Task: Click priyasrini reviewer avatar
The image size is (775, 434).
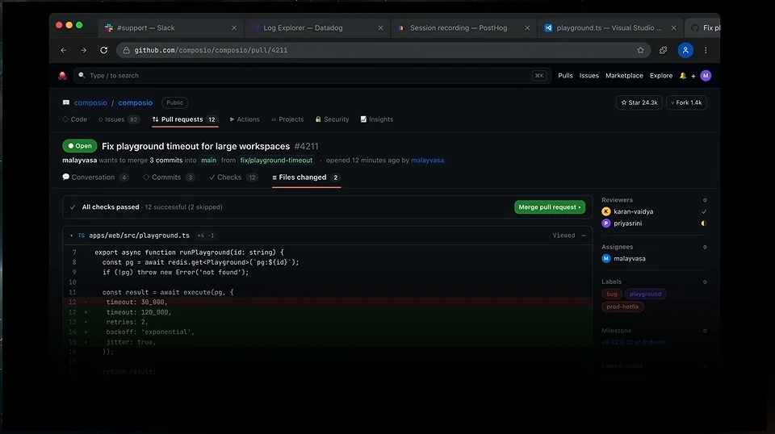Action: pyautogui.click(x=606, y=223)
